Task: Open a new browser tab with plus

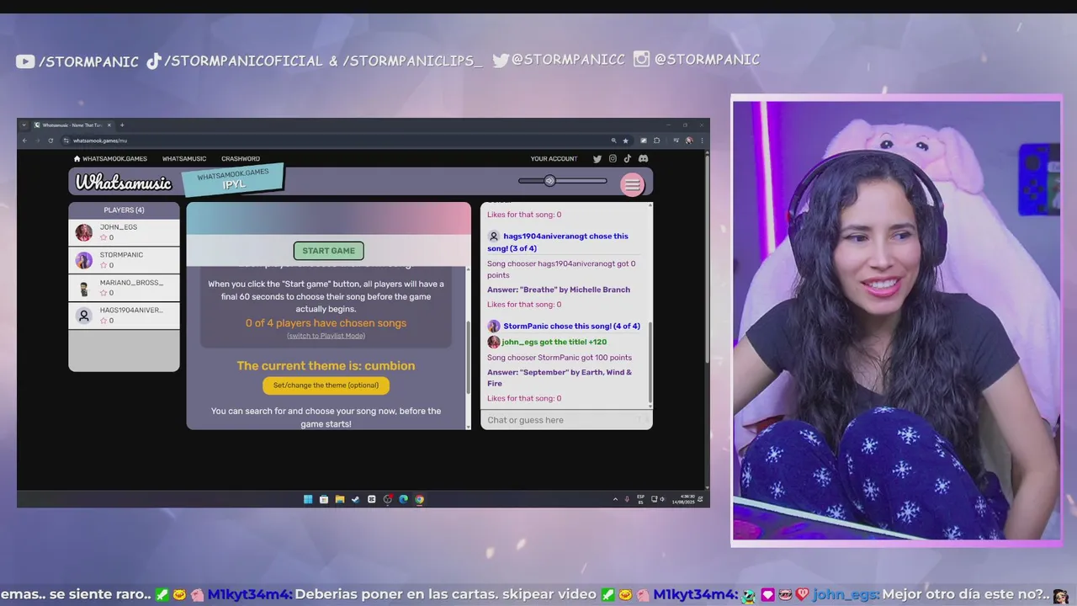Action: point(122,125)
